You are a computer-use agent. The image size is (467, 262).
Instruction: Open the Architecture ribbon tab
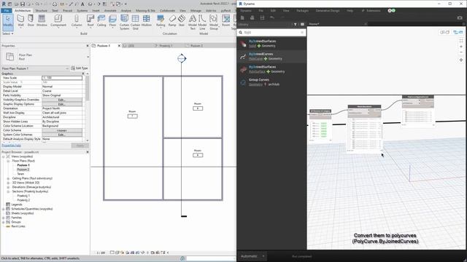[x=23, y=10]
